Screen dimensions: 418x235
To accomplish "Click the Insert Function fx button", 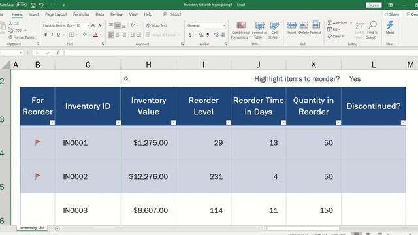I will point(58,53).
